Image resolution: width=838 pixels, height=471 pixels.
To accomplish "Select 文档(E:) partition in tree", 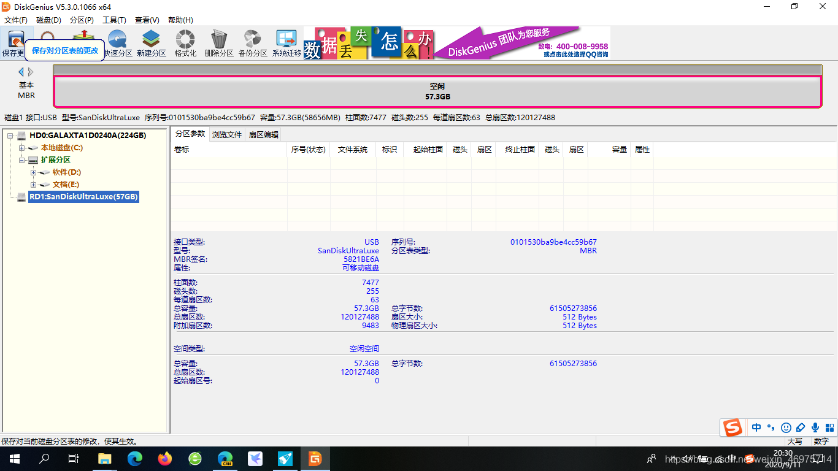I will point(66,185).
